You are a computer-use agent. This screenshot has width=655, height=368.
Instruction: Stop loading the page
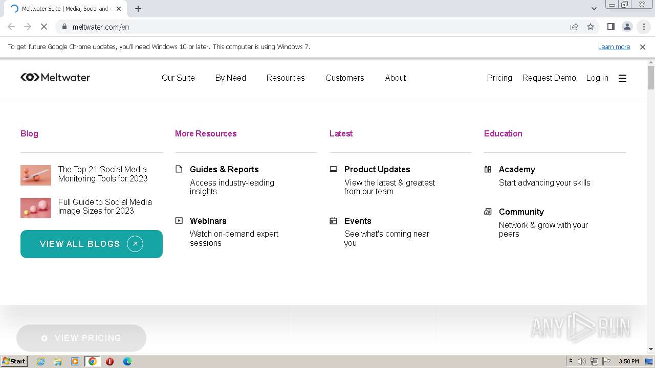[44, 27]
